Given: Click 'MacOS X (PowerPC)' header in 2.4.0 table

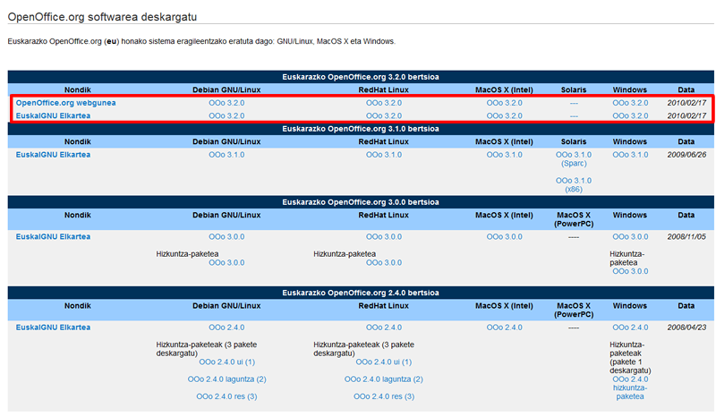Looking at the screenshot, I should click(x=574, y=311).
